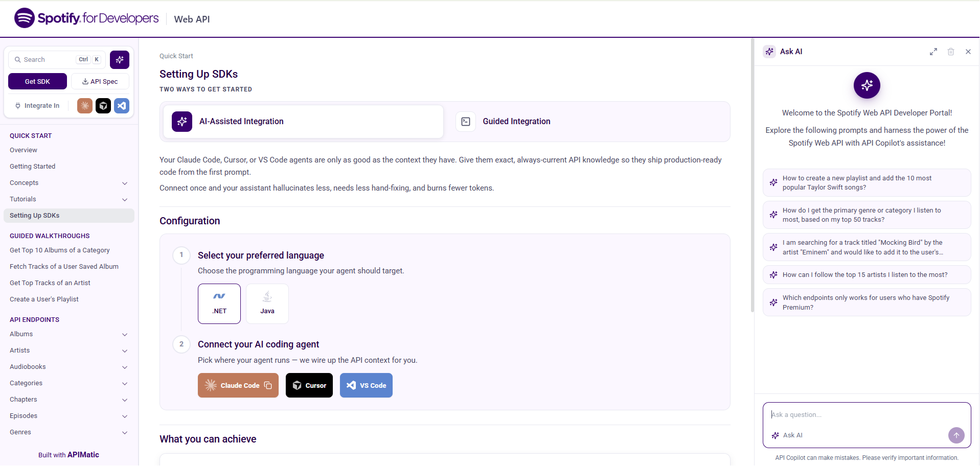980x466 pixels.
Task: Click the Cursor agent button
Action: point(309,385)
